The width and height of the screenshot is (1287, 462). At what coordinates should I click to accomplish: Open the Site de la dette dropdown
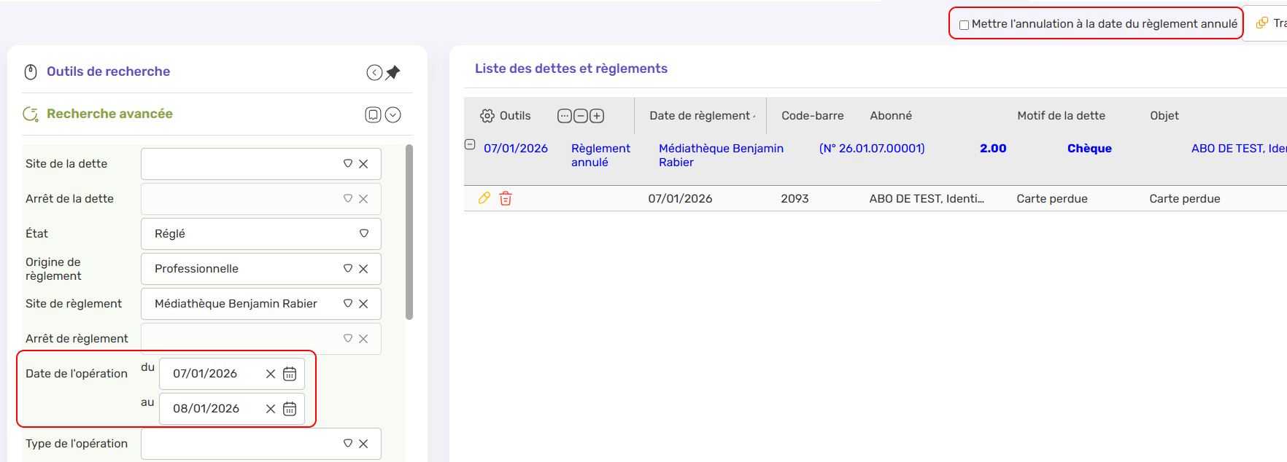(348, 164)
